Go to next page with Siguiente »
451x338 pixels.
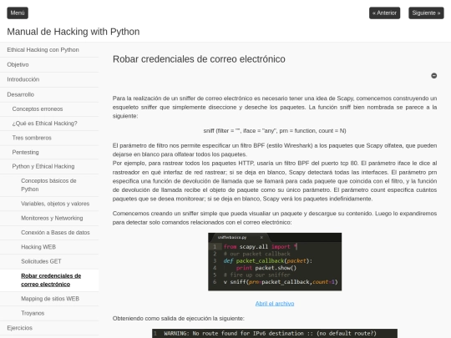(426, 13)
